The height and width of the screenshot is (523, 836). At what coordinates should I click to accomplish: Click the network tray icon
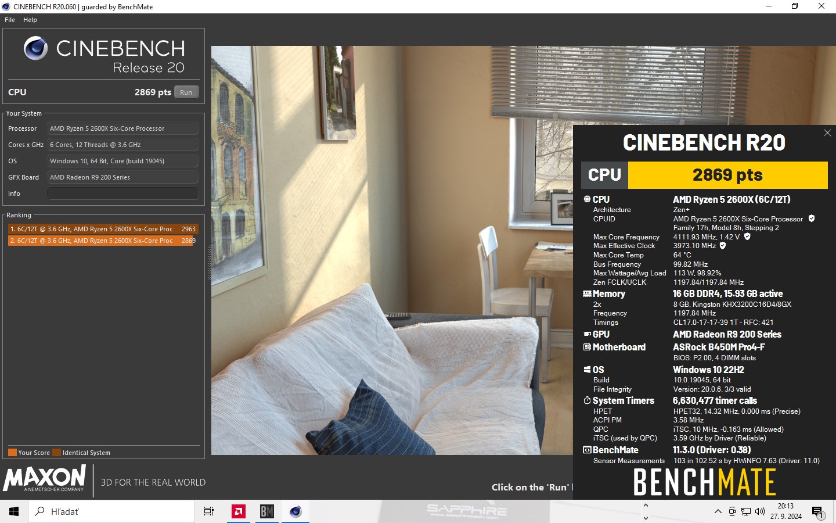point(746,511)
